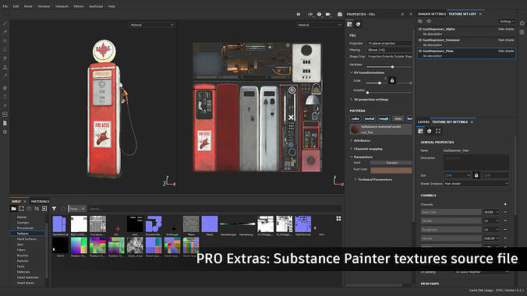Viewport: 527px width, 296px height.
Task: Remove the Metallic channel
Action: [505, 220]
